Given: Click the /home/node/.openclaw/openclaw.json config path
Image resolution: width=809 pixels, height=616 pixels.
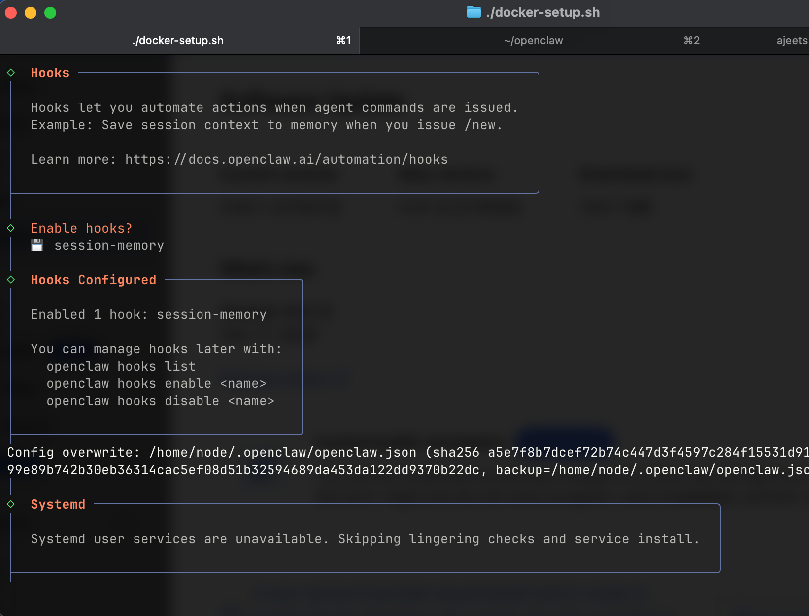Looking at the screenshot, I should (283, 452).
